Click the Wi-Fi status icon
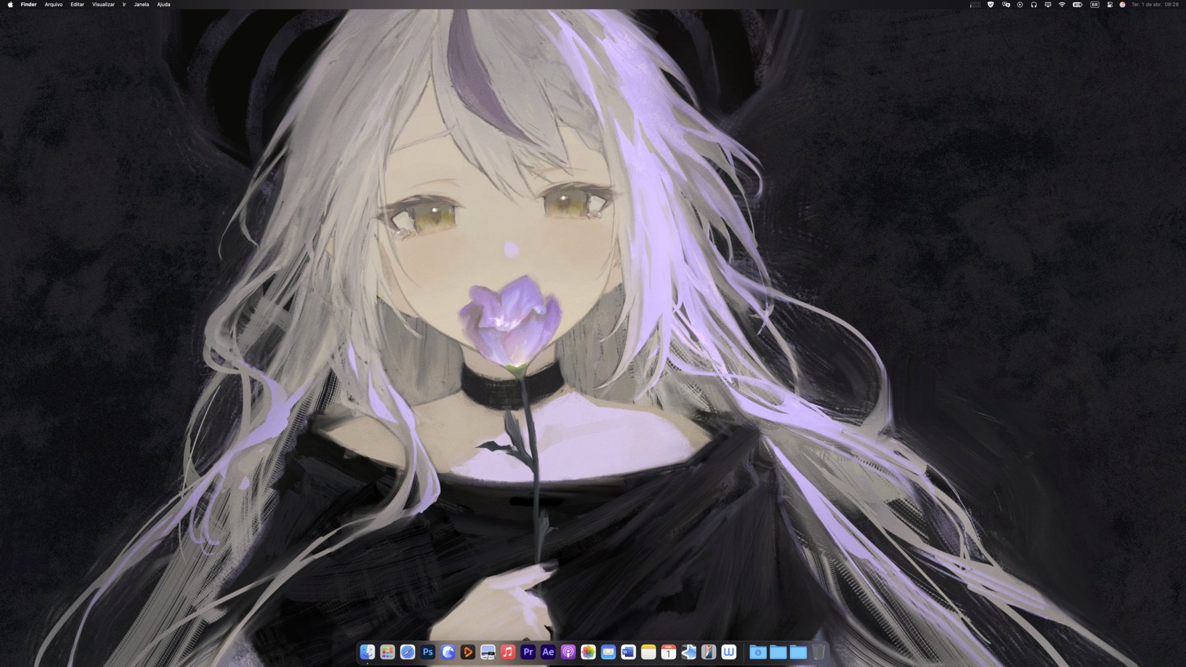The height and width of the screenshot is (667, 1186). click(1062, 5)
